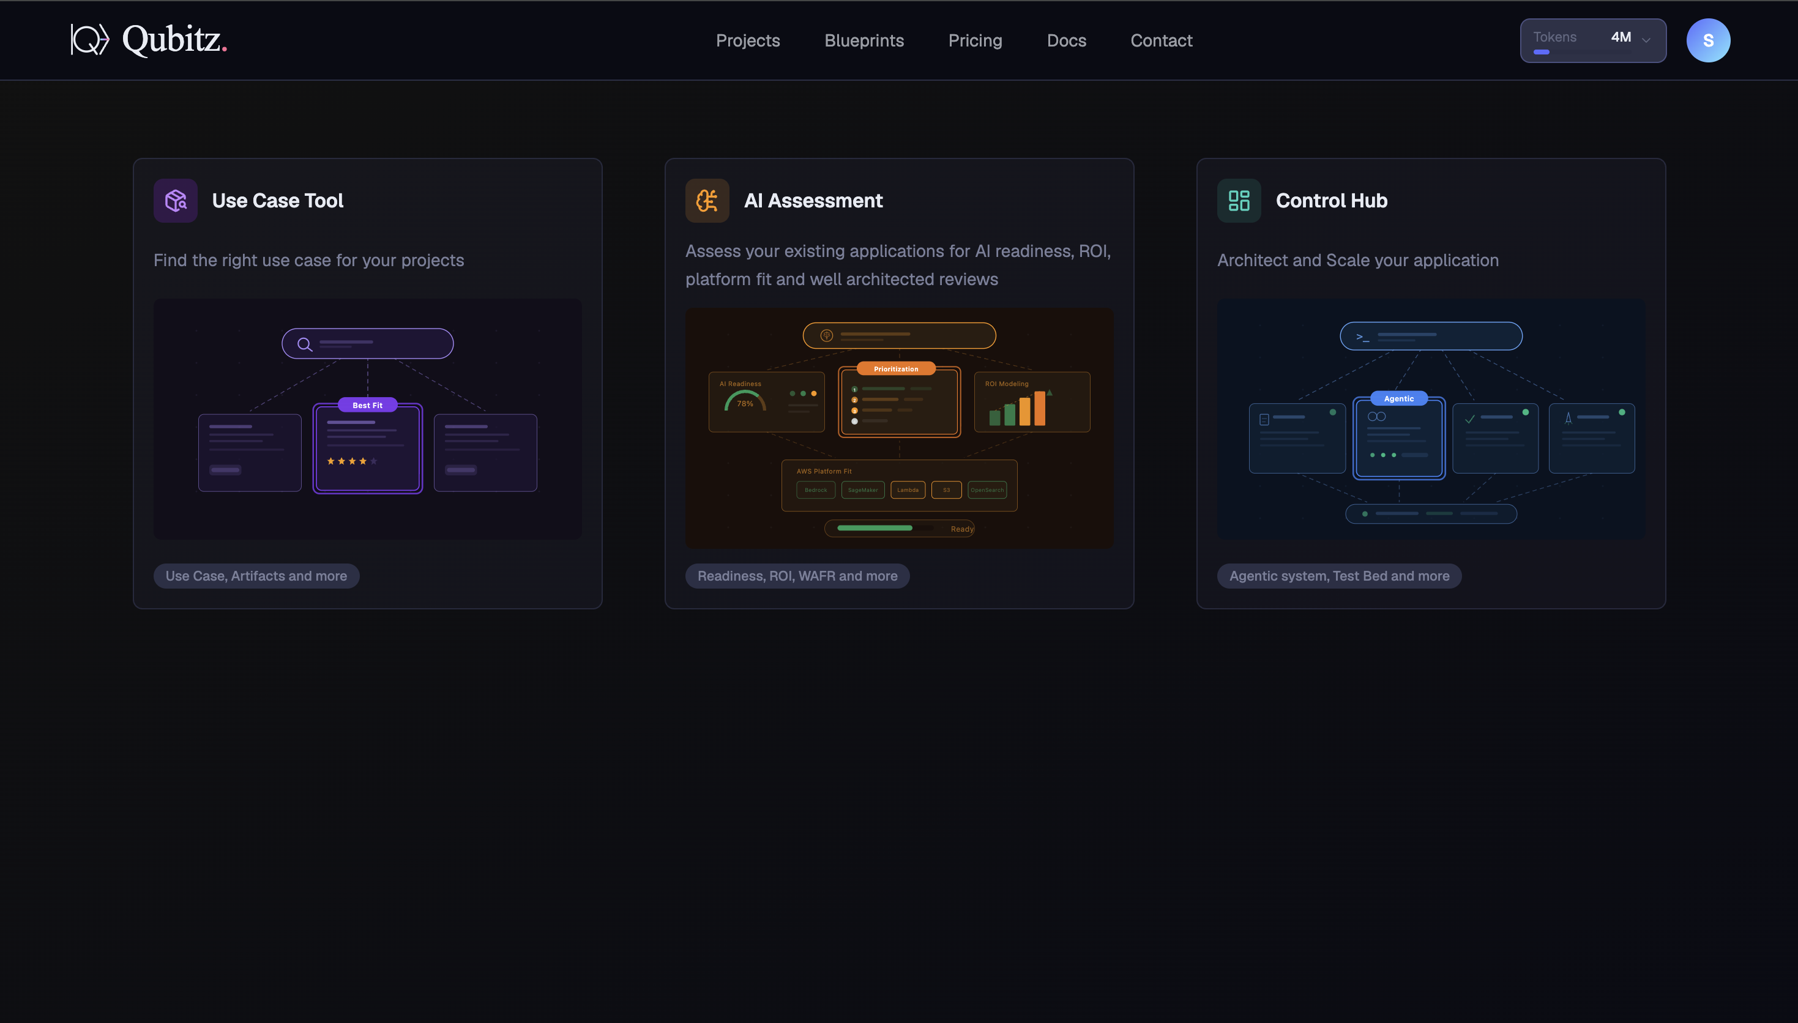Image resolution: width=1798 pixels, height=1023 pixels.
Task: Click the document icon in Control Hub illustration
Action: 1263,420
